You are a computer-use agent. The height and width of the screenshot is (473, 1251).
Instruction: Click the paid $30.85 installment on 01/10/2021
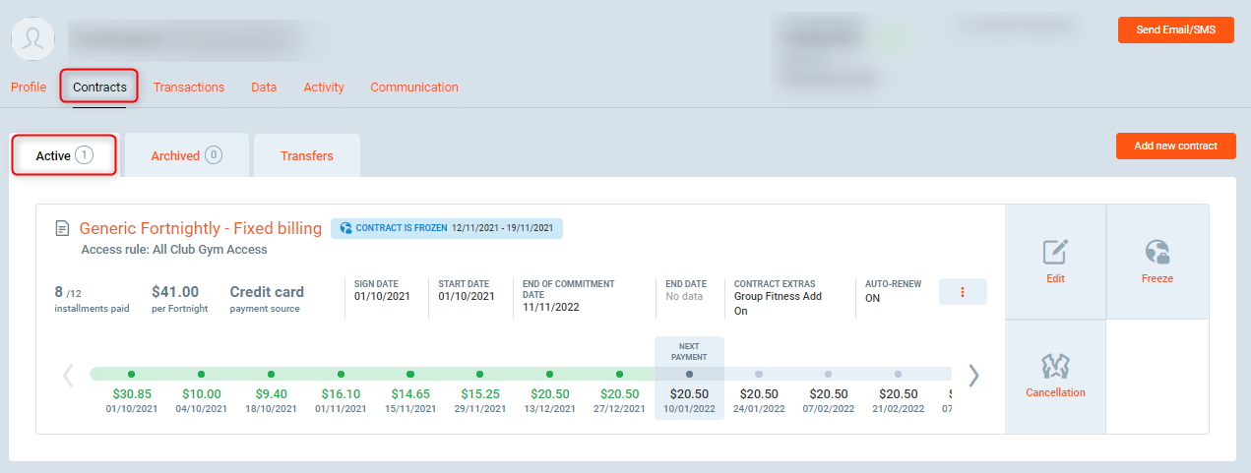(x=131, y=375)
